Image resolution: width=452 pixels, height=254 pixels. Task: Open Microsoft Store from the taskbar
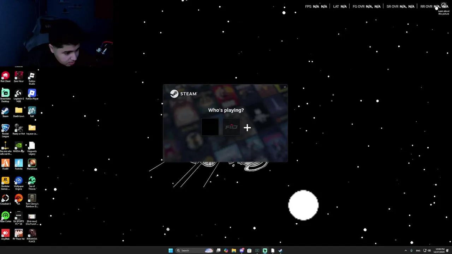(249, 250)
